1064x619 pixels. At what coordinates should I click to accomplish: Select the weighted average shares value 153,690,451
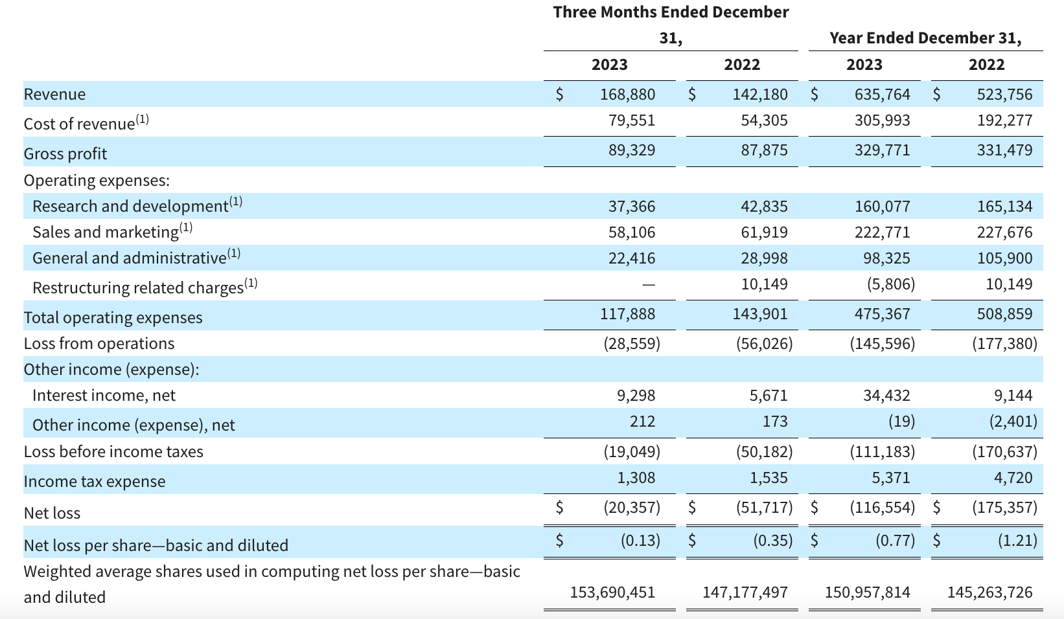point(612,592)
